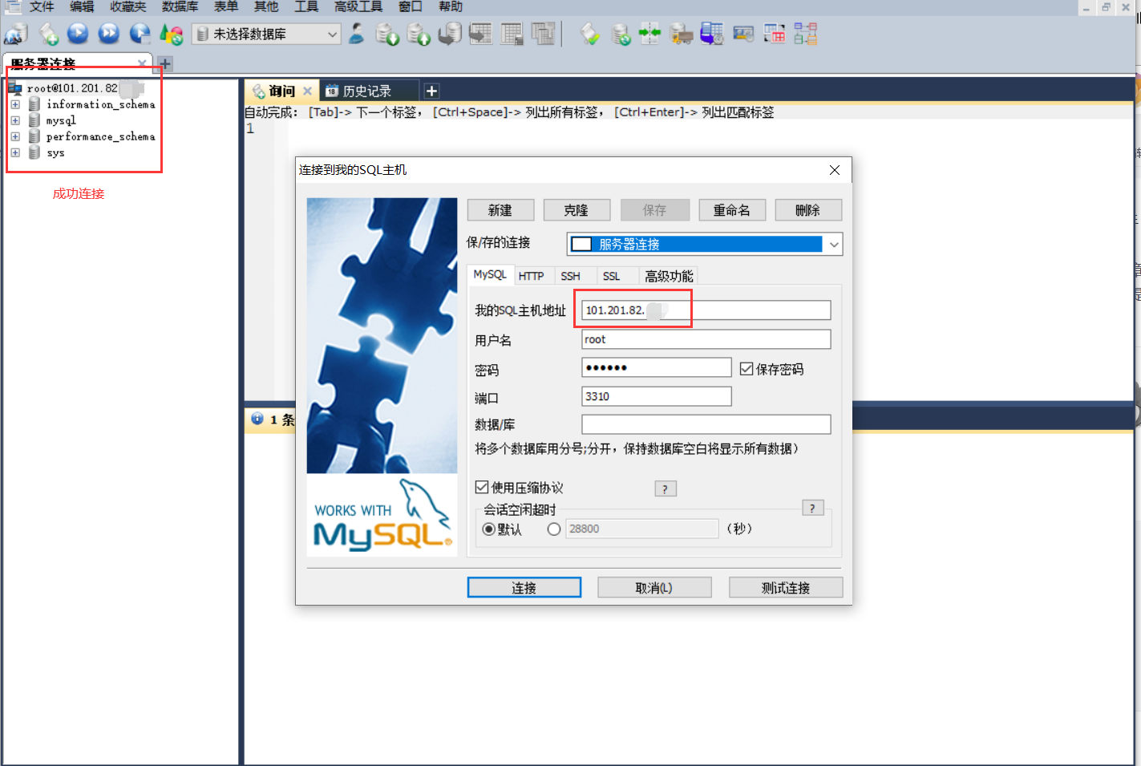Click inside the 数据/库 input field
This screenshot has width=1141, height=766.
click(x=705, y=424)
